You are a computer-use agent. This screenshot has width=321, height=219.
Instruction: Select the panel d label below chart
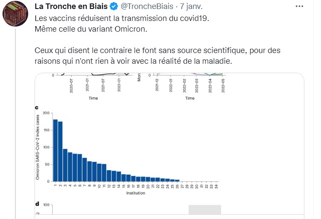[37, 204]
